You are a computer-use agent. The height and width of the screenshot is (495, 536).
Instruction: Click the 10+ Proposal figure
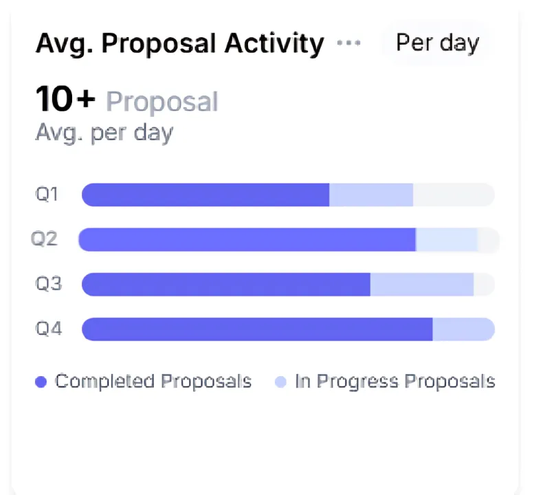[127, 100]
